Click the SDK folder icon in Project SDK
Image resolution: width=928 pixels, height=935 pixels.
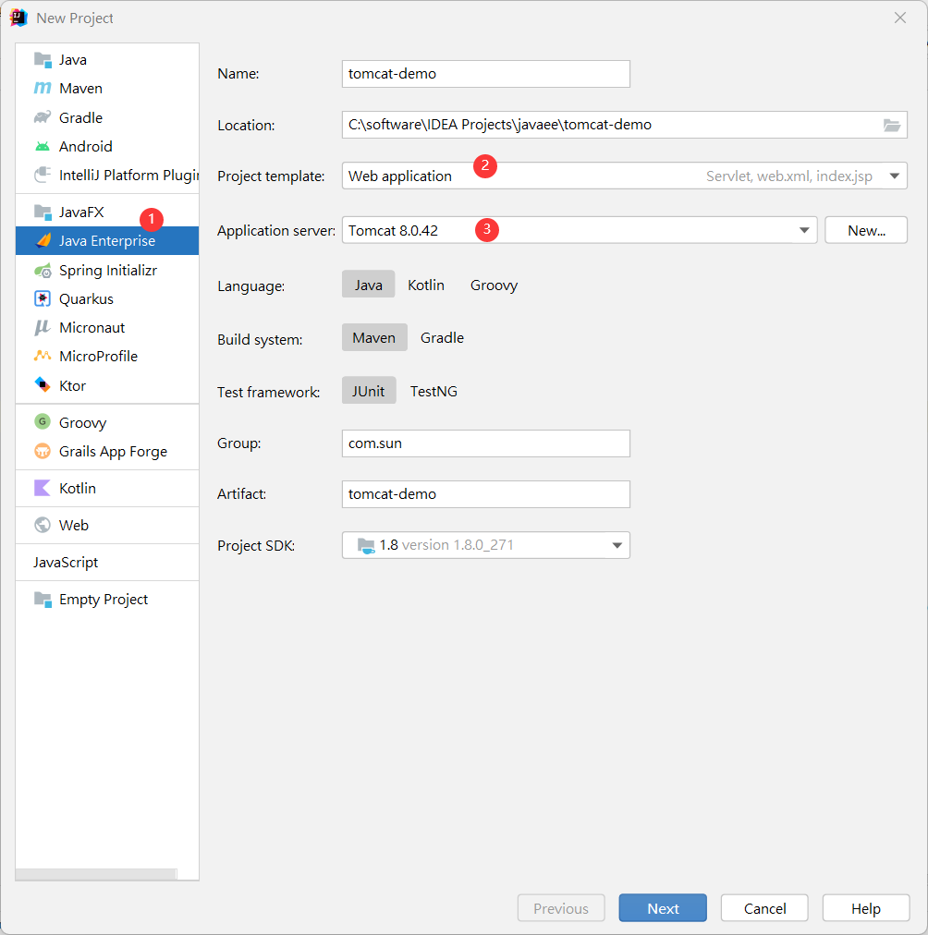tap(366, 545)
